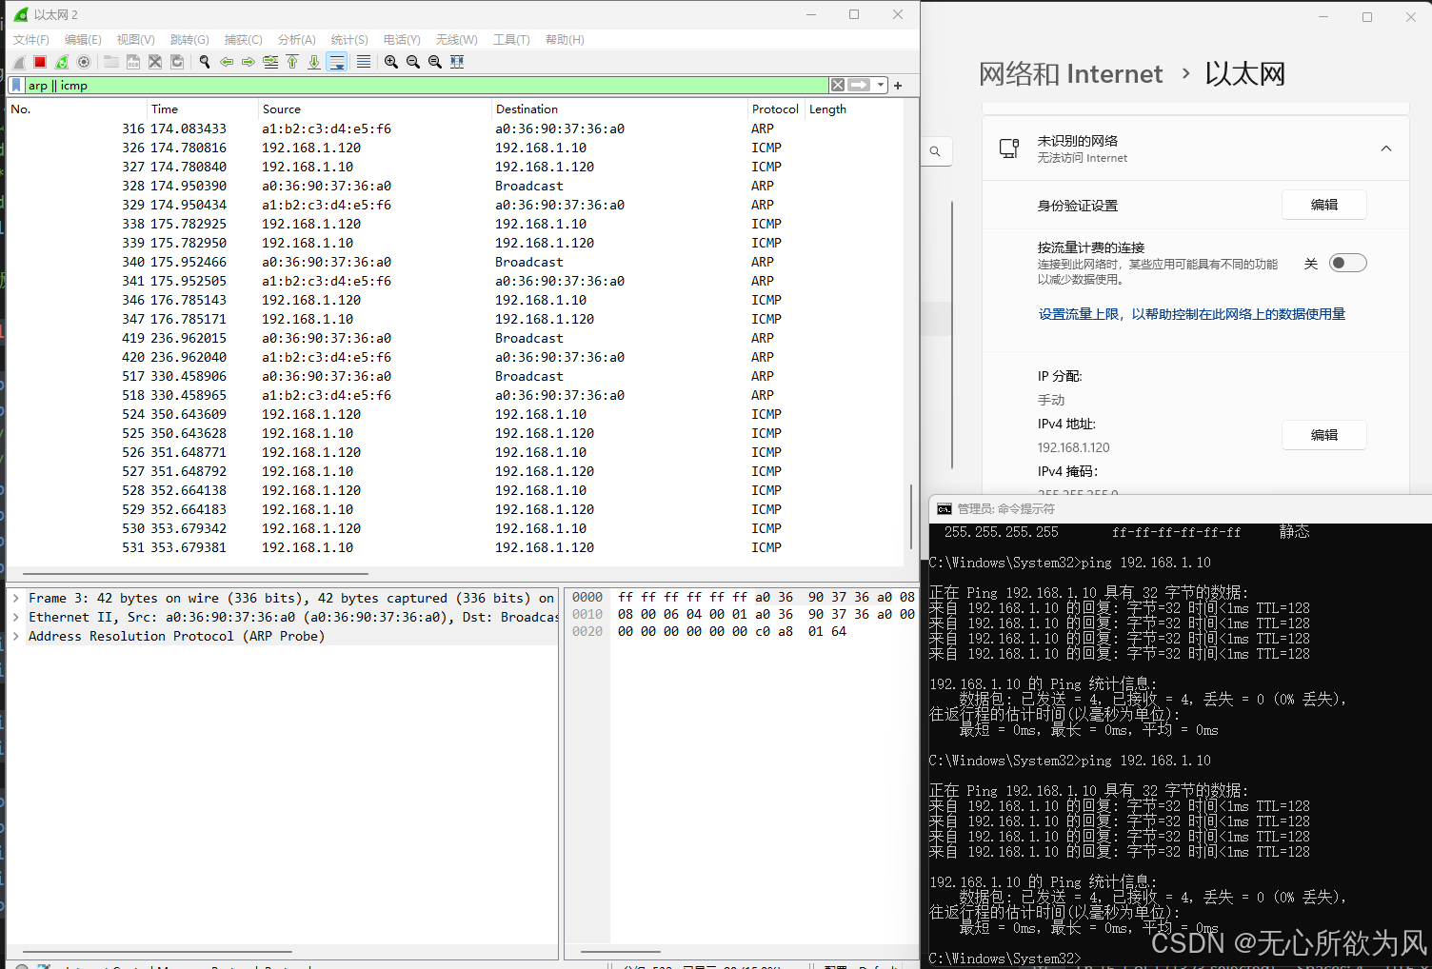The height and width of the screenshot is (969, 1432).
Task: Select packet 524 ICMP row
Action: pyautogui.click(x=455, y=414)
